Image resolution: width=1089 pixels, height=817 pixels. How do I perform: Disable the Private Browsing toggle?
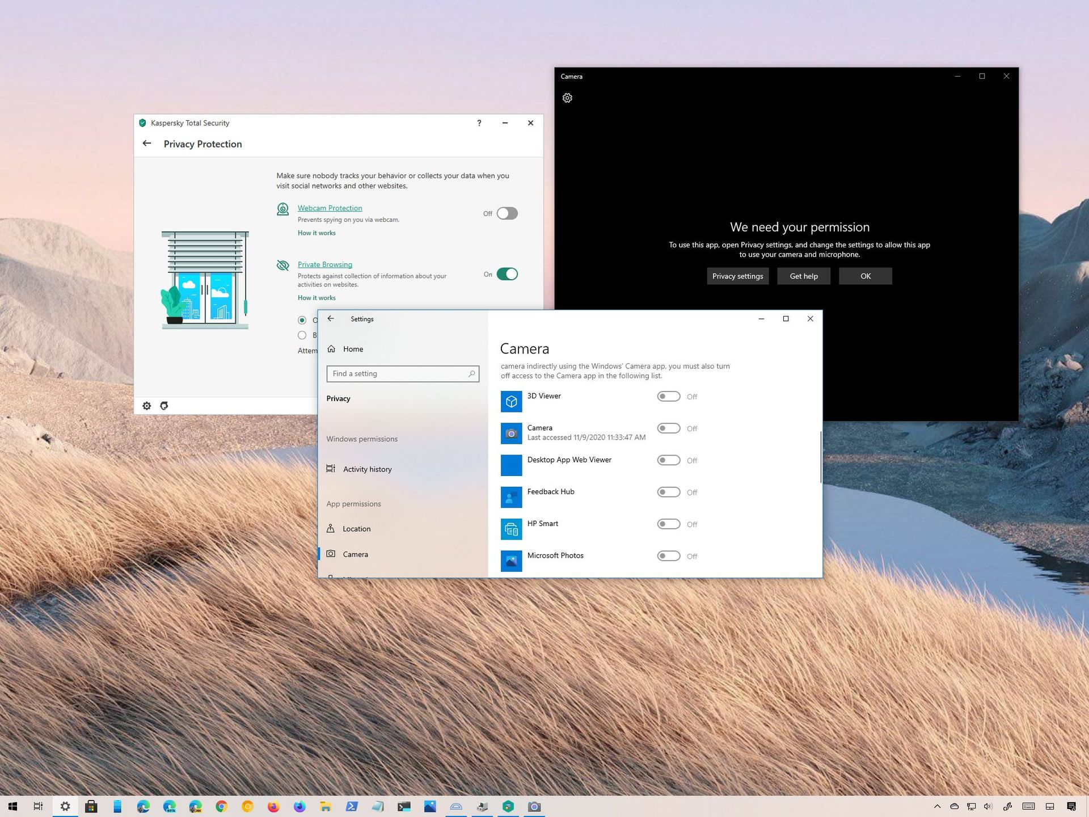(506, 274)
